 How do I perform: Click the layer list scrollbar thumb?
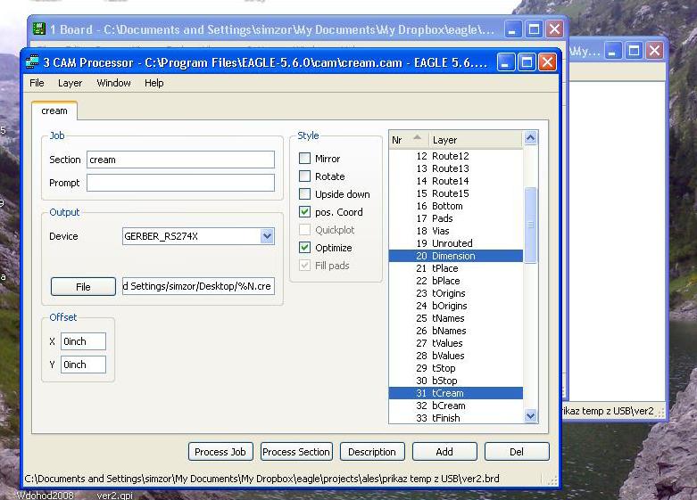[x=530, y=225]
